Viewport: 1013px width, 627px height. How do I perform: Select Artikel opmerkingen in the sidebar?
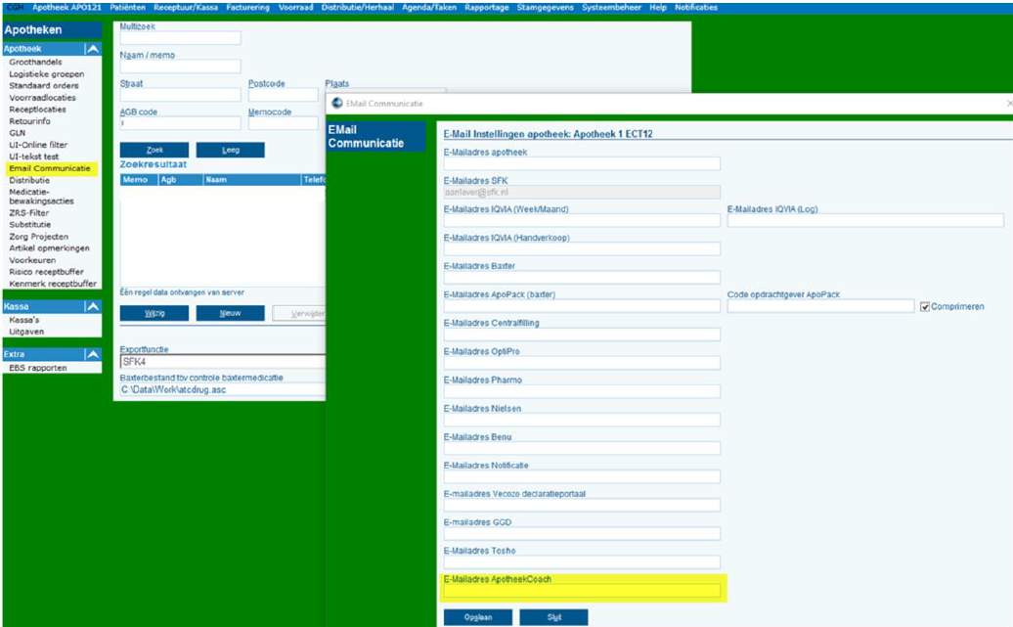49,248
